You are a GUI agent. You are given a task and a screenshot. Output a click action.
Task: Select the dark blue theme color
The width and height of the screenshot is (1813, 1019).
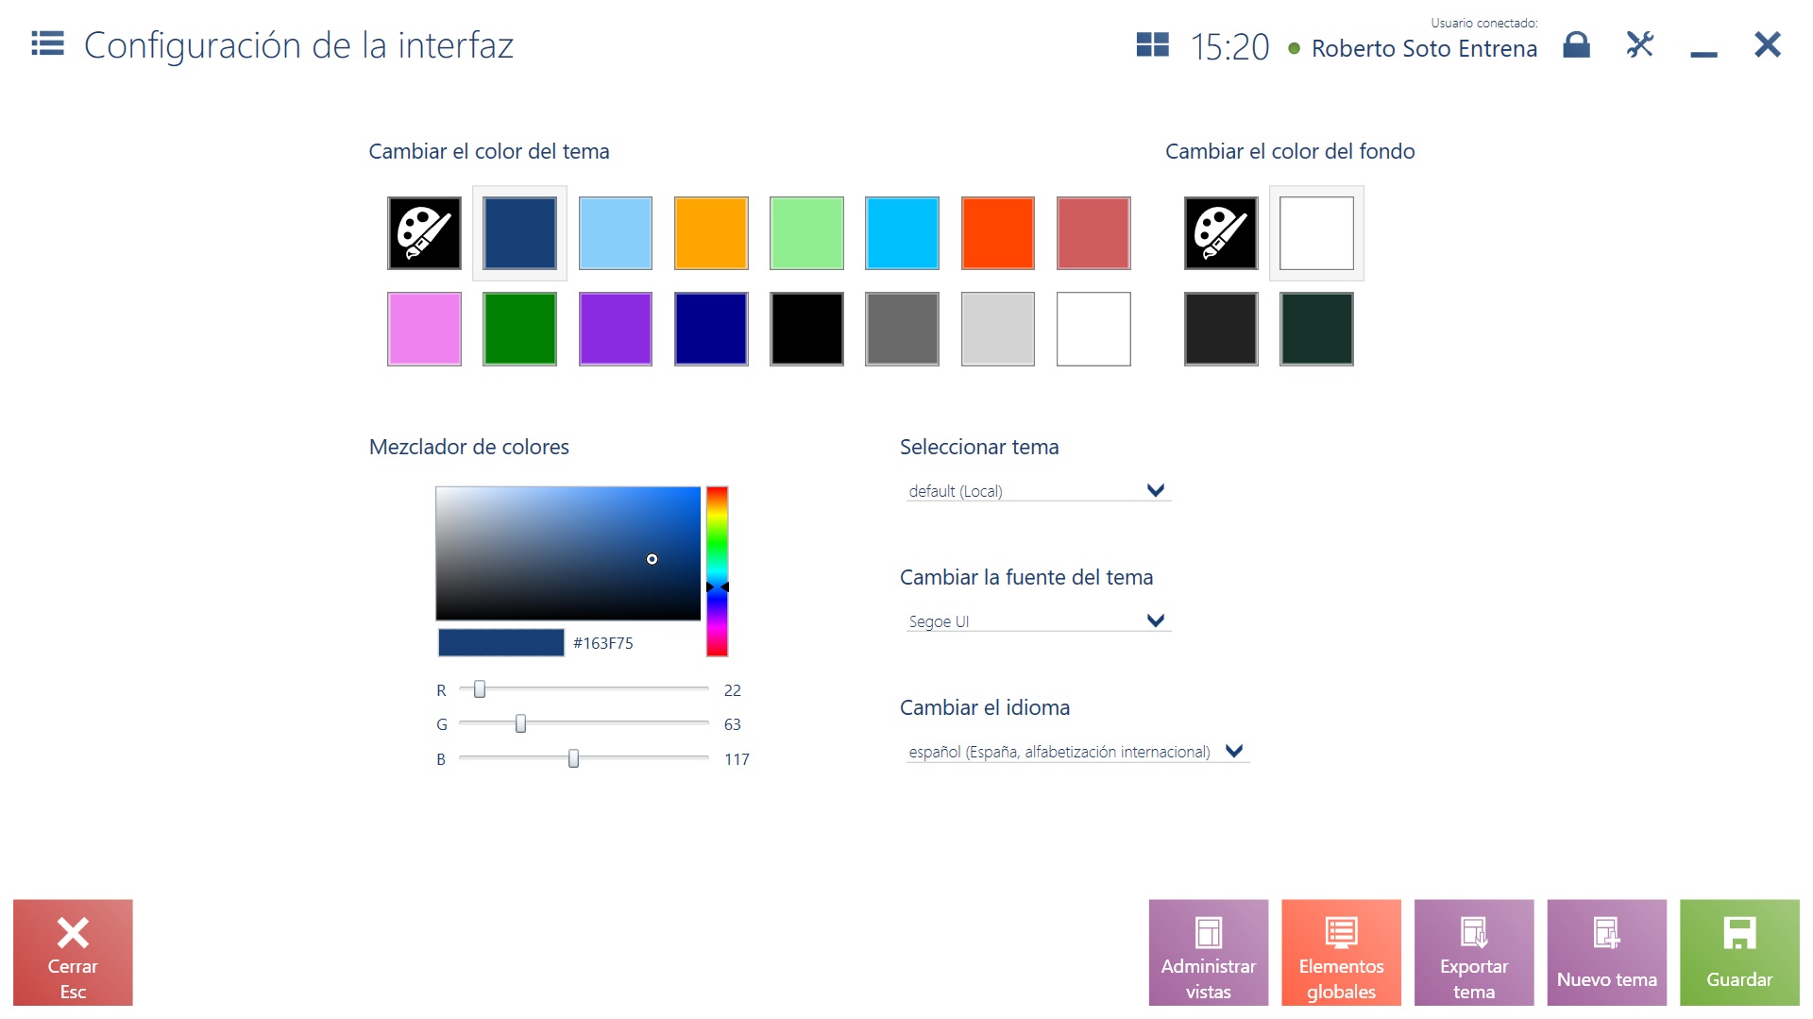click(x=519, y=233)
